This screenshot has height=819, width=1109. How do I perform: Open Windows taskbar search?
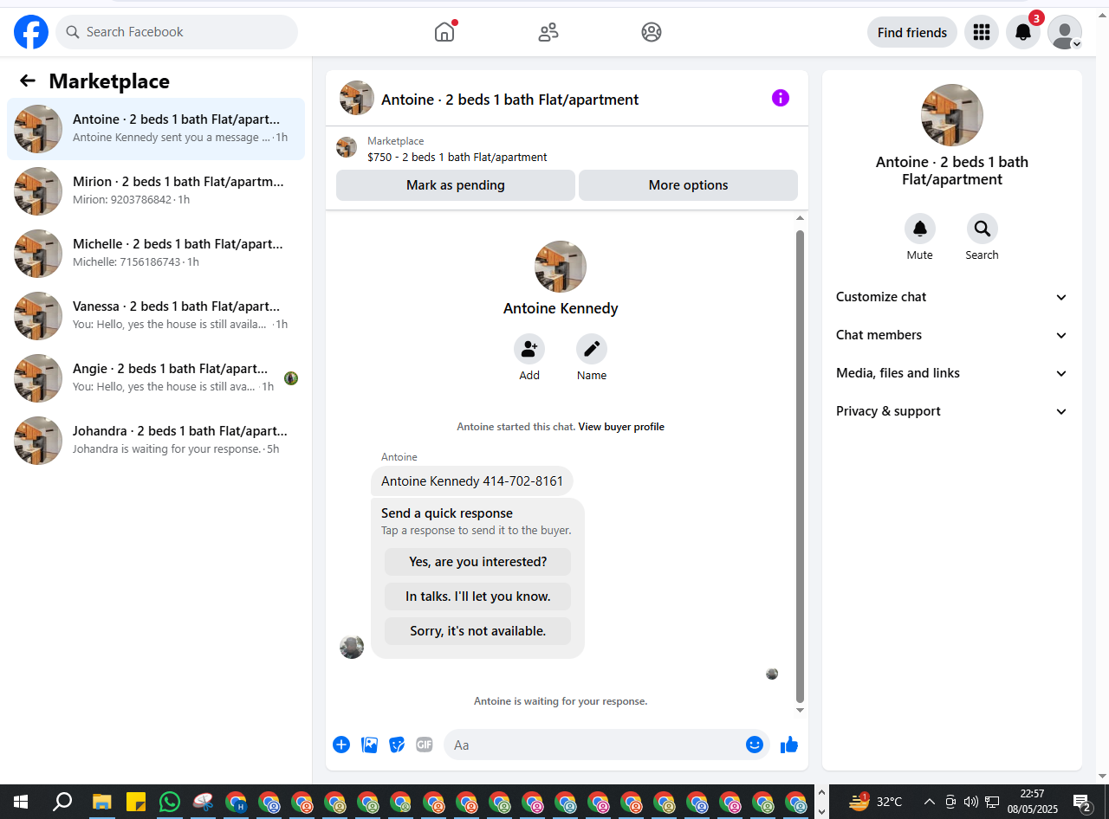tap(62, 802)
